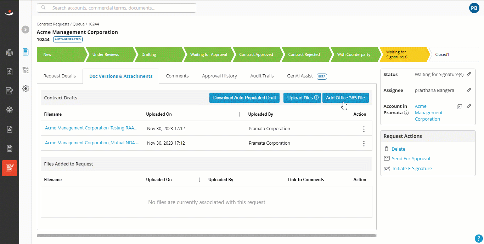Open the document list icon in secondary sidebar
Image resolution: width=484 pixels, height=244 pixels.
pyautogui.click(x=26, y=52)
